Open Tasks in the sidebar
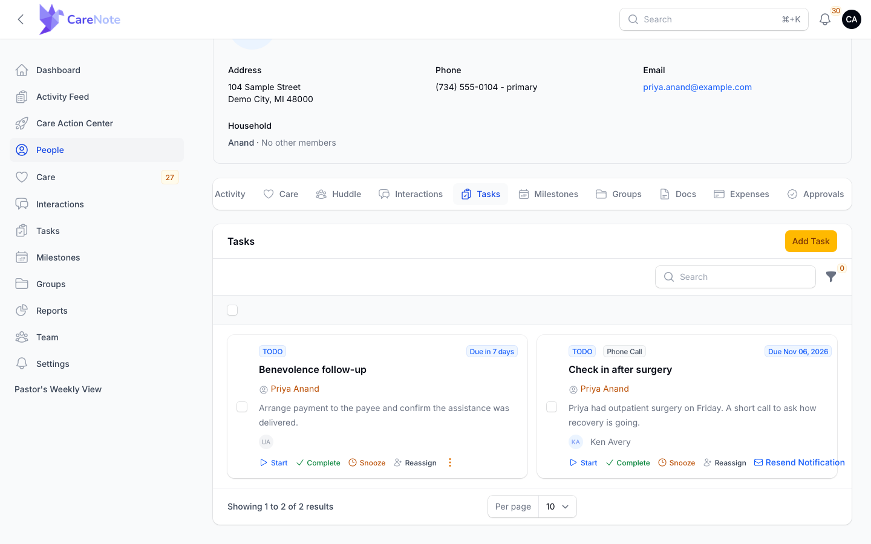This screenshot has width=871, height=544. pos(97,231)
